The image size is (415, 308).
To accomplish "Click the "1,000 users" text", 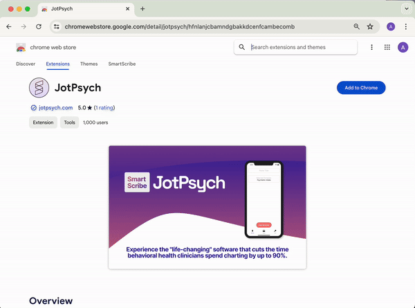I will pyautogui.click(x=95, y=123).
